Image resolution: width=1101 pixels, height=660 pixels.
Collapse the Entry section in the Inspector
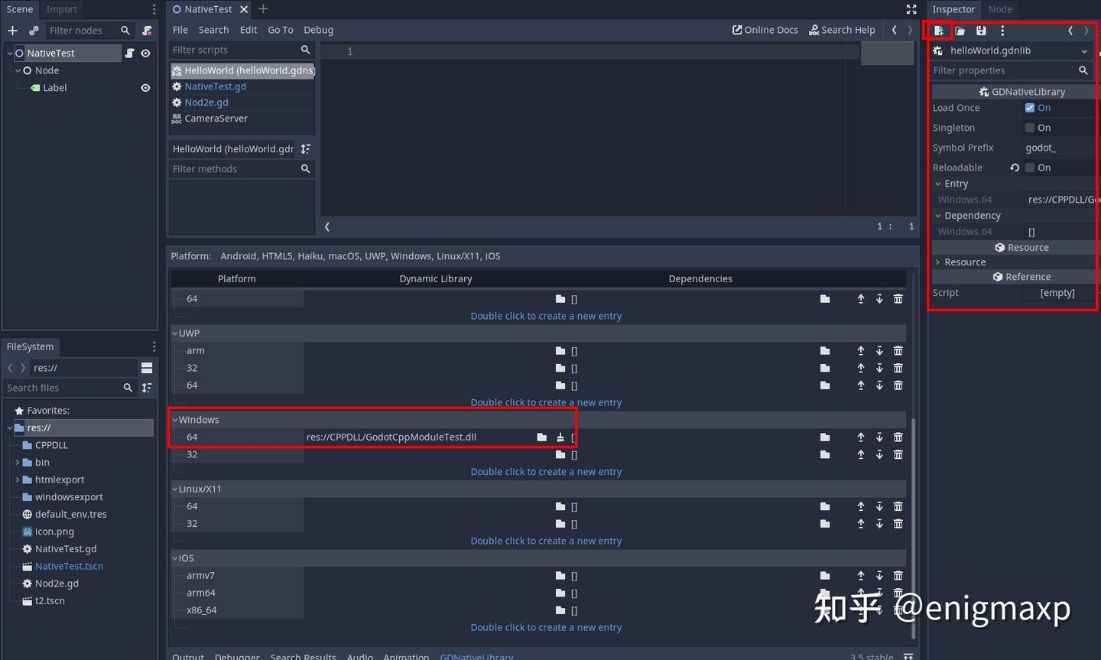[x=938, y=184]
